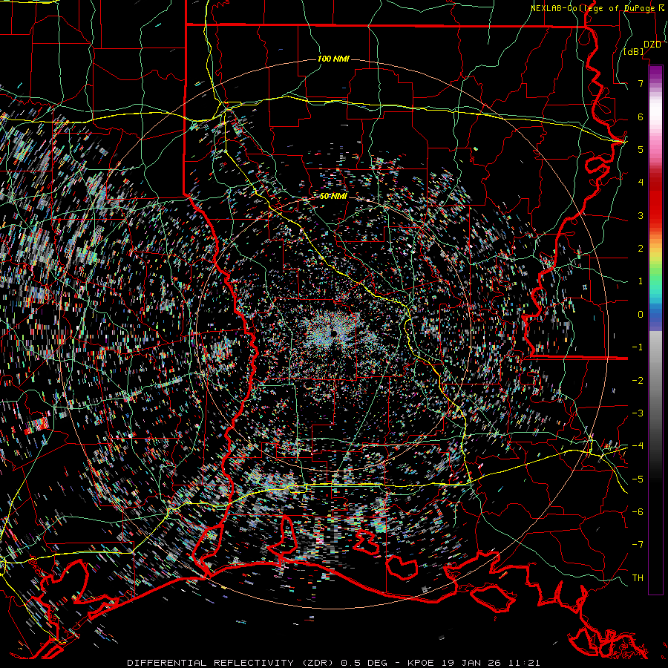This screenshot has height=668, width=668.
Task: Click the -3 dB value on color scale
Action: tap(638, 413)
